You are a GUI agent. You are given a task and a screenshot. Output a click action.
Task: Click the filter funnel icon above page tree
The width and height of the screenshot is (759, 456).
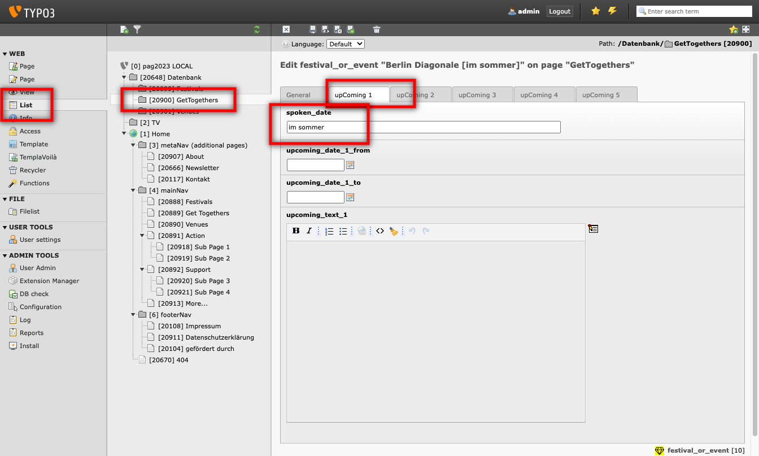point(137,29)
